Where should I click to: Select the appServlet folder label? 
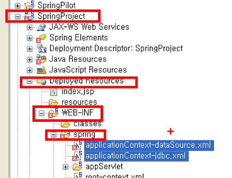point(104,167)
